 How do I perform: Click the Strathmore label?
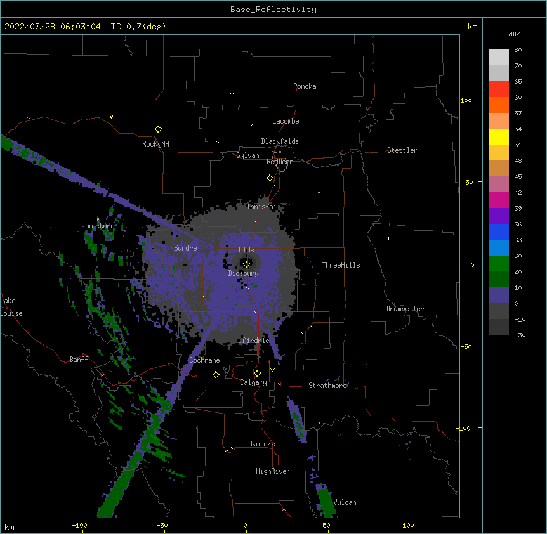click(x=328, y=386)
